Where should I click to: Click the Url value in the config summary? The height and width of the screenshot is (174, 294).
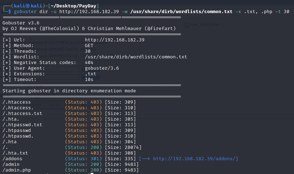(114, 40)
